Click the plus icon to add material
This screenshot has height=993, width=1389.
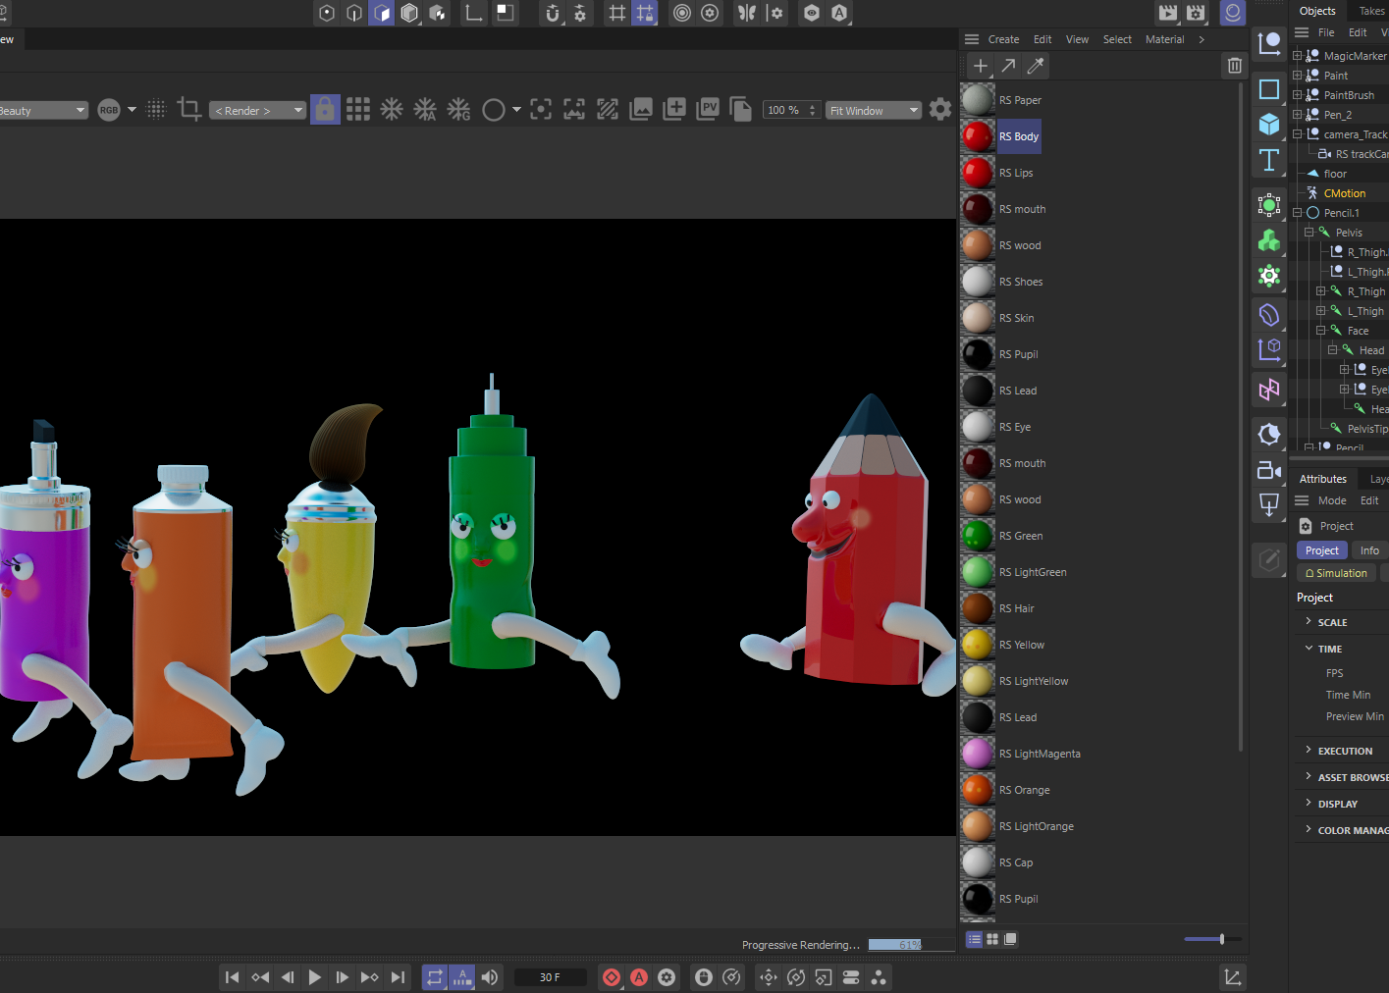980,66
